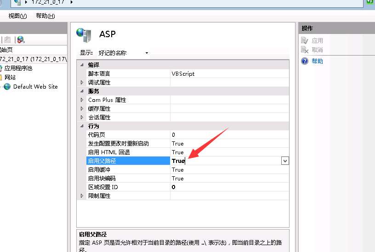Screen dimensions: 375x252
Task: Click the 帮助 link in Actions pane
Action: pyautogui.click(x=317, y=61)
